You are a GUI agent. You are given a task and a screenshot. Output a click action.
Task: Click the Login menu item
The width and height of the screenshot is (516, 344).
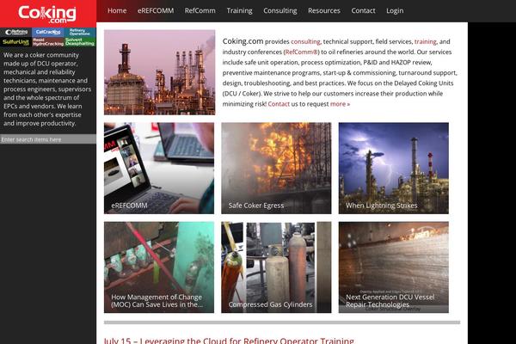coord(395,10)
